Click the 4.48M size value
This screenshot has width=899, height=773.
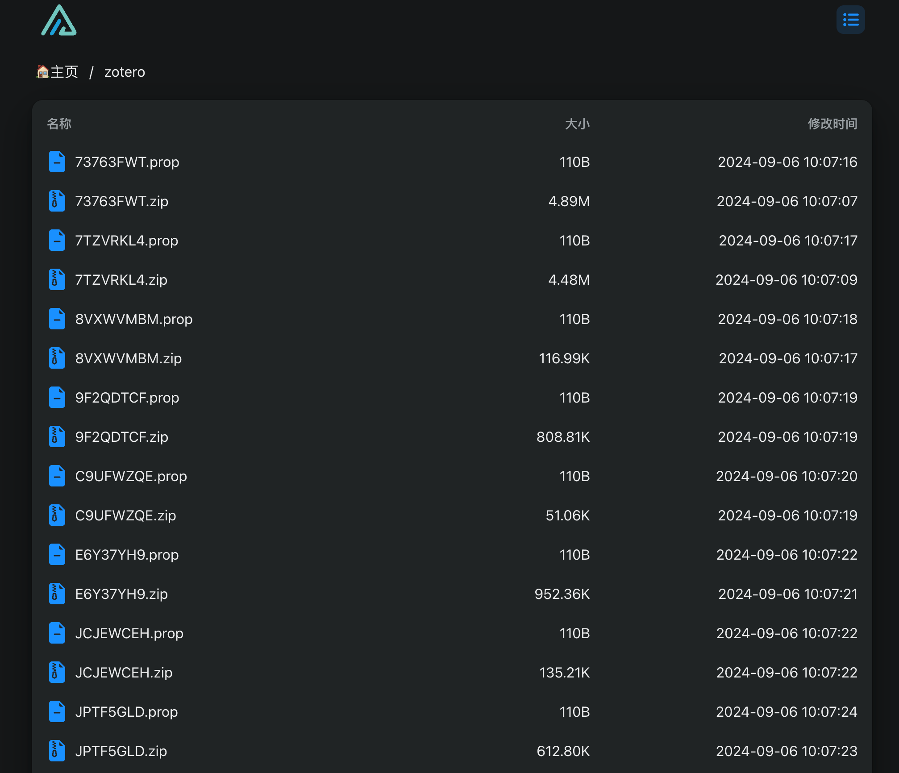[x=569, y=280]
